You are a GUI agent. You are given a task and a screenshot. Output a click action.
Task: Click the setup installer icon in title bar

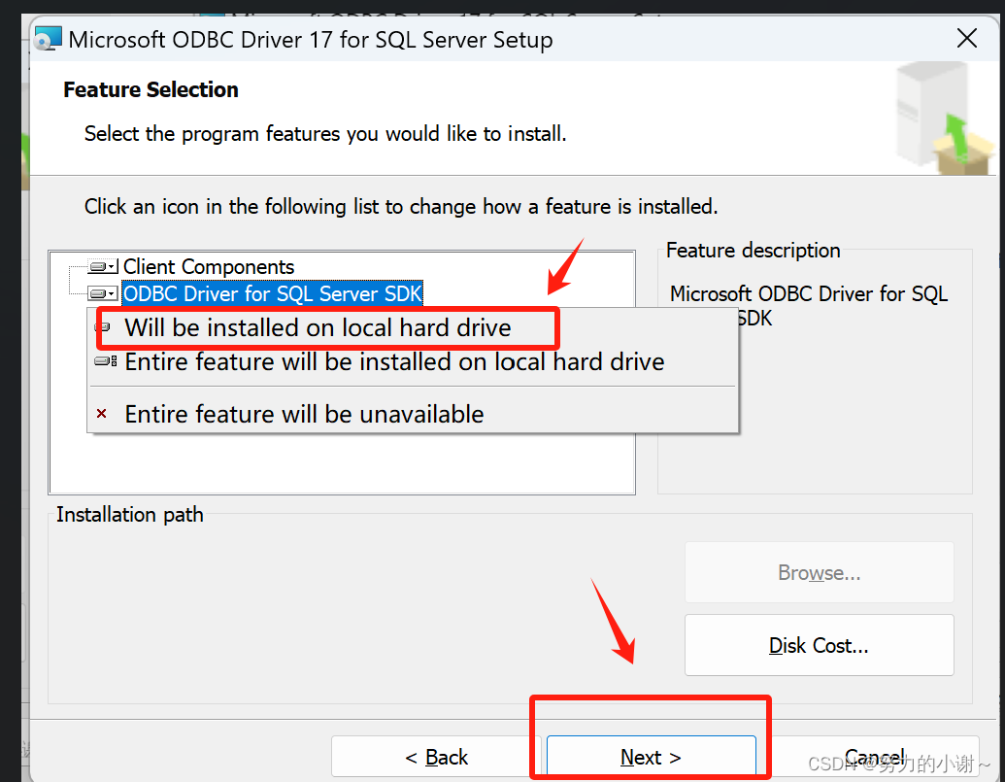pos(49,39)
